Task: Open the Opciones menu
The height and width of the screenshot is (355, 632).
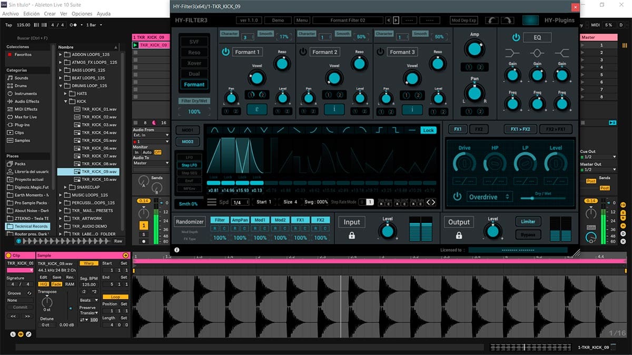Action: point(82,14)
